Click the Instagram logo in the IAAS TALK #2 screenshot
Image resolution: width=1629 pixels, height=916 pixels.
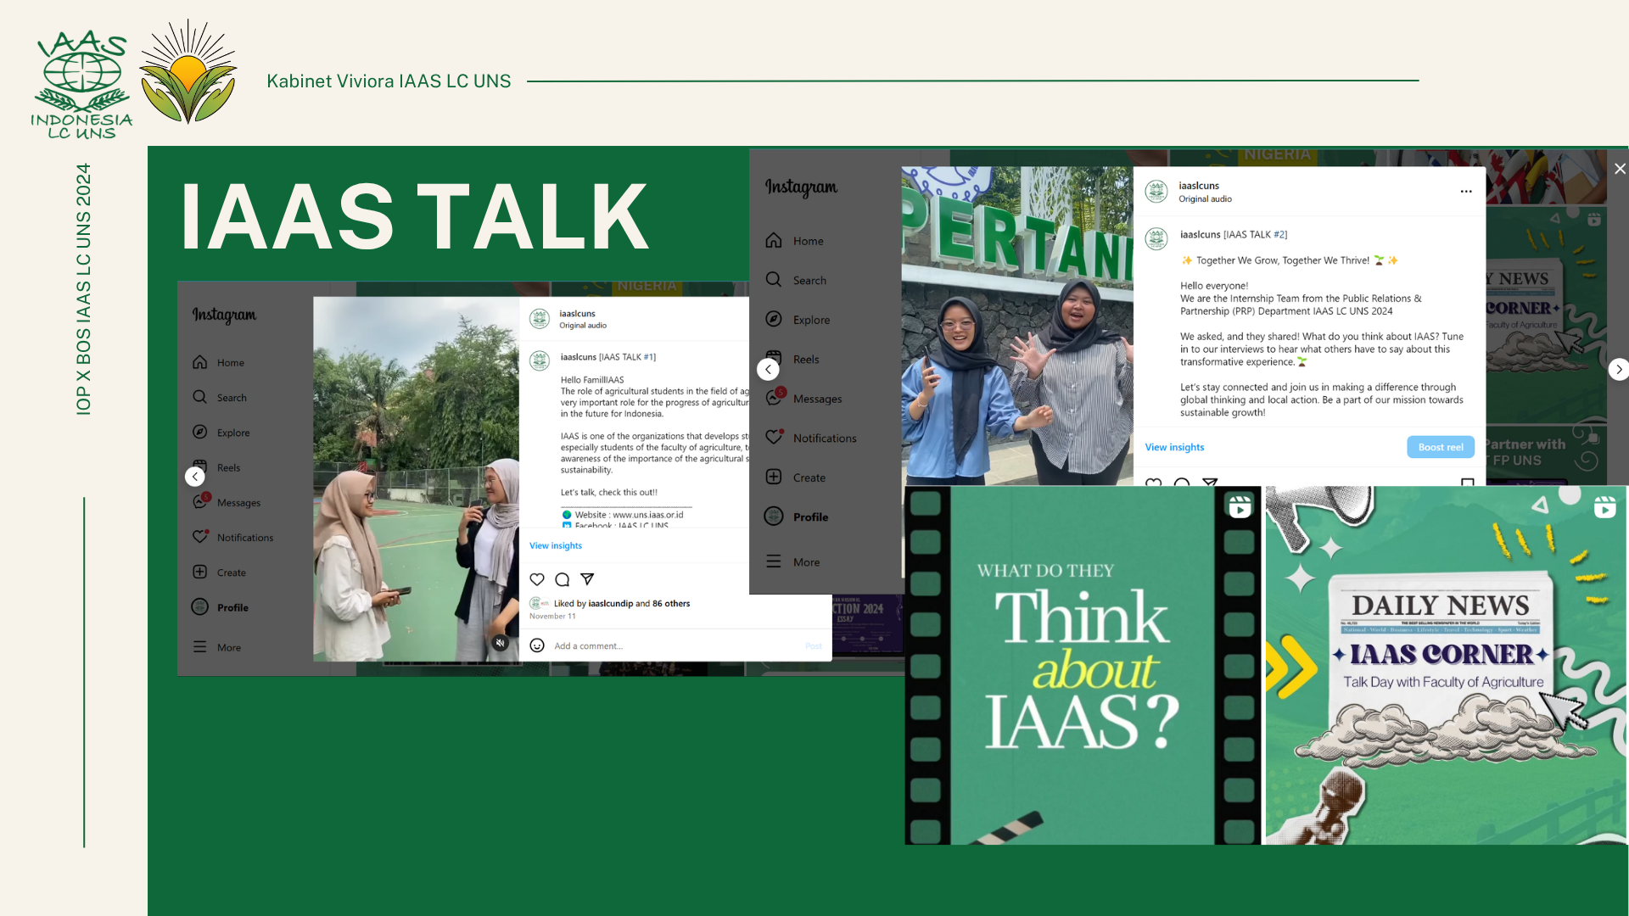tap(801, 187)
